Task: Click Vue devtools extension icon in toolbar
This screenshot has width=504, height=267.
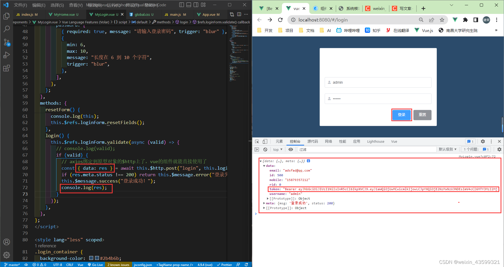Action: (455, 20)
